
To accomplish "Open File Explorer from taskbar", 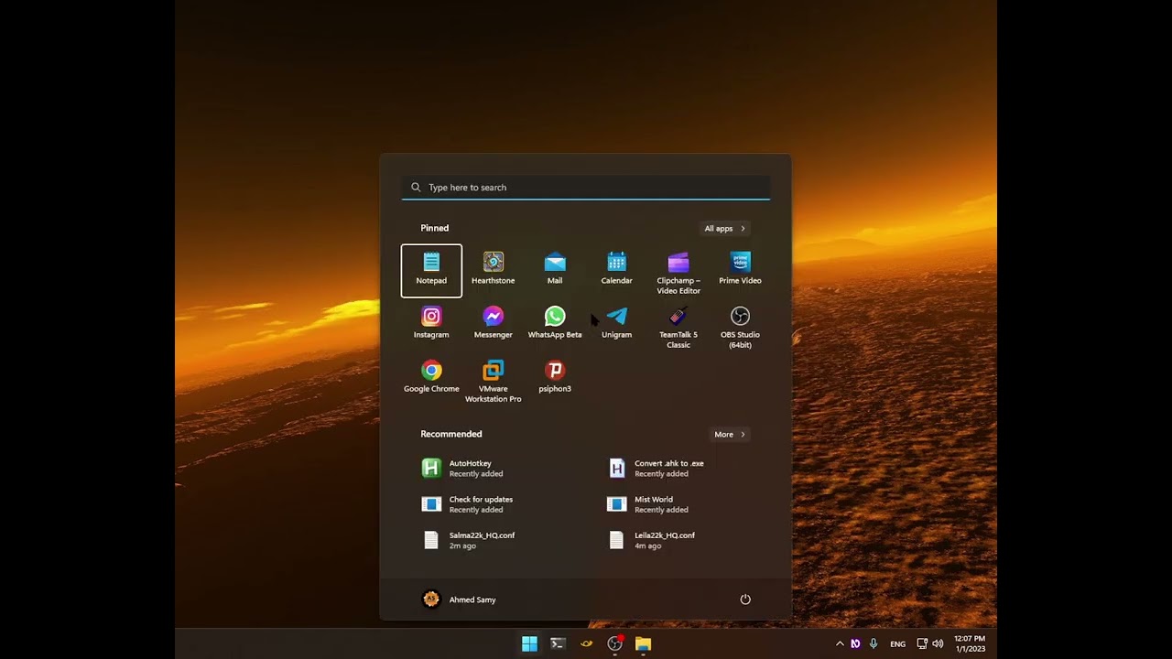I will (x=643, y=643).
